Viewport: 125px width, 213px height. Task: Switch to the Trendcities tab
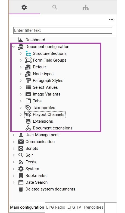[93, 207]
